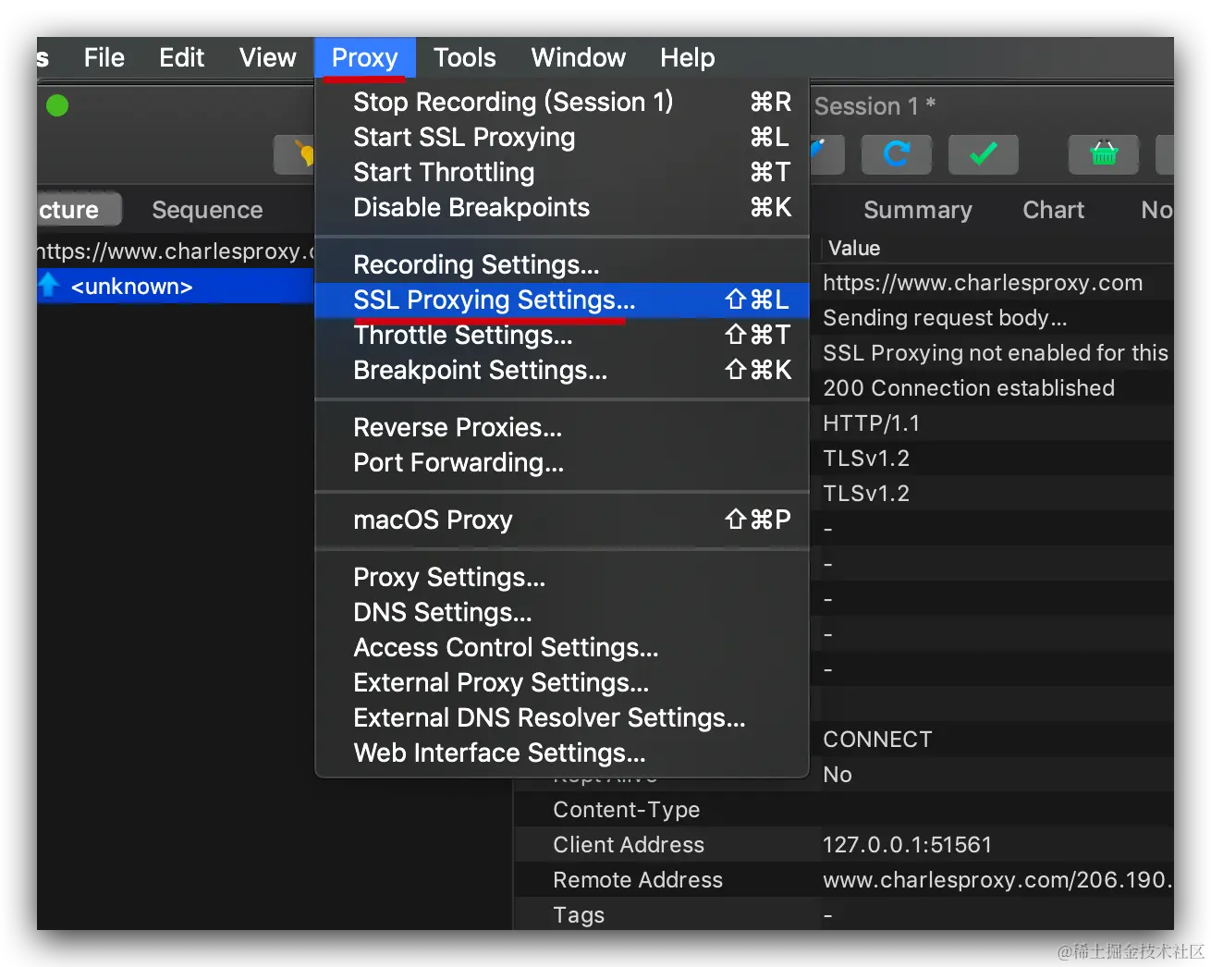This screenshot has height=967, width=1211.
Task: Click the Tags row label
Action: point(579,915)
